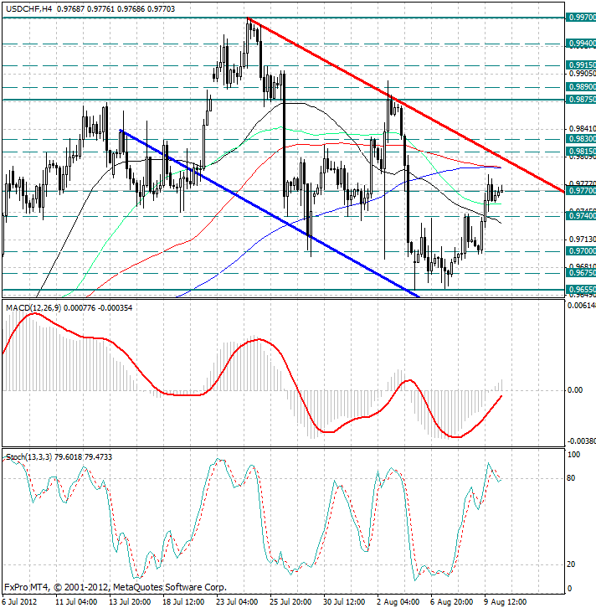Click the 0.9905 price axis value
Image resolution: width=596 pixels, height=608 pixels.
click(582, 74)
